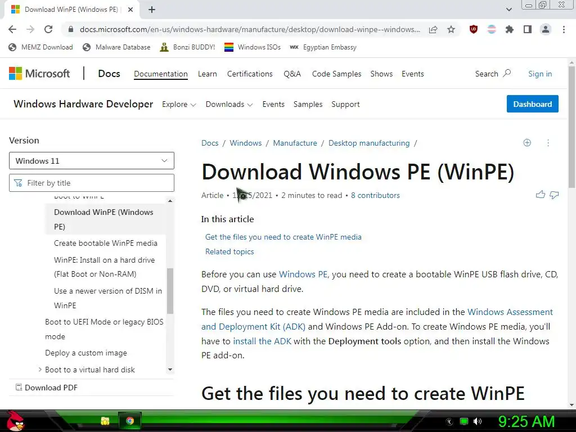The height and width of the screenshot is (432, 576).
Task: Open the volume speaker tray icon
Action: 478,421
